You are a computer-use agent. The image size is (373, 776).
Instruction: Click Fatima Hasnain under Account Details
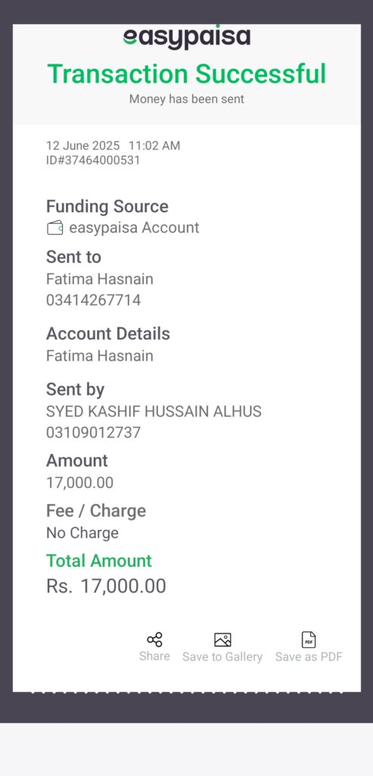(x=100, y=356)
